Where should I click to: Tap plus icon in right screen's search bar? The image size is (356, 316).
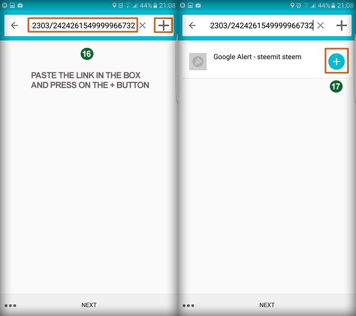[x=342, y=25]
